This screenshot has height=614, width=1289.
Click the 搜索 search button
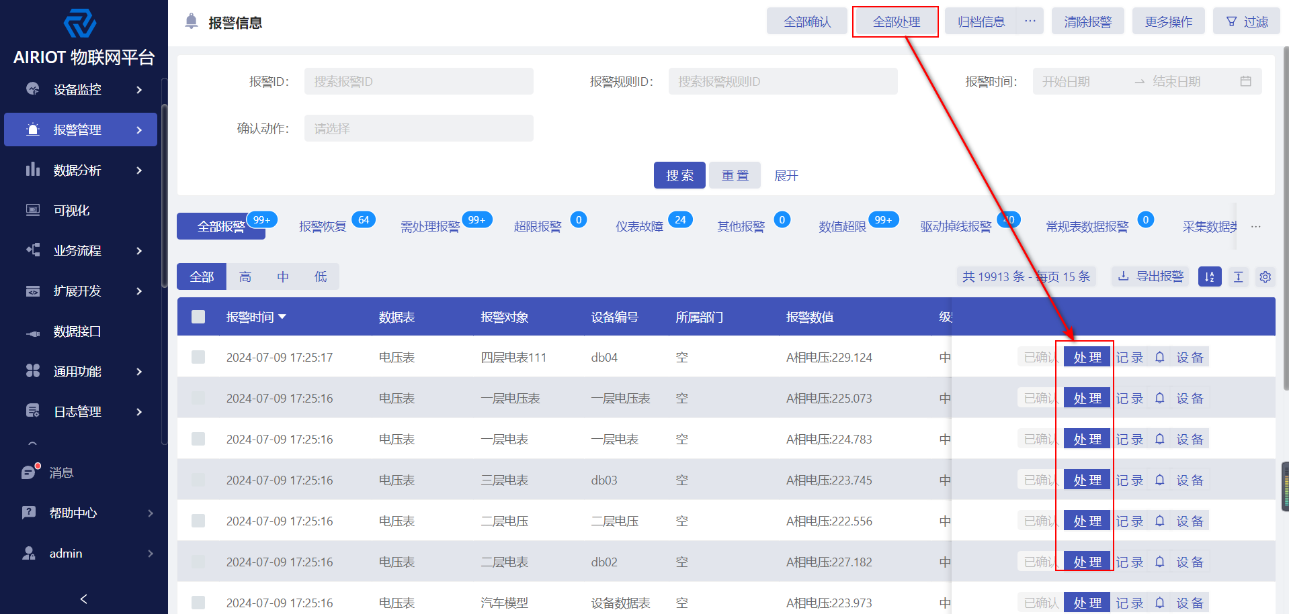679,175
